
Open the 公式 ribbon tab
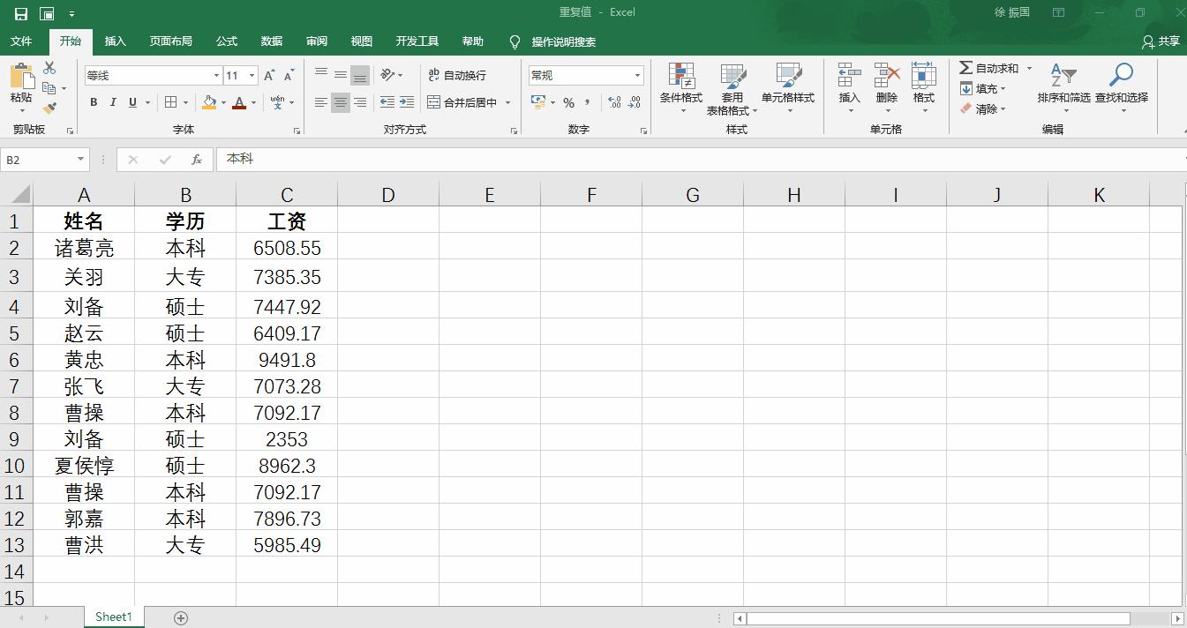click(x=226, y=41)
